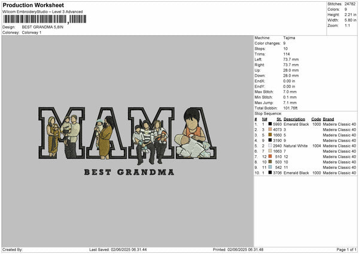Click the black swatch in stop row 1
Viewport: 359px width, 254px height.
pyautogui.click(x=270, y=124)
